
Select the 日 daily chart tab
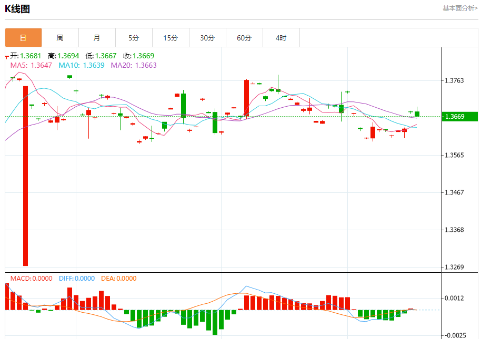coord(23,38)
